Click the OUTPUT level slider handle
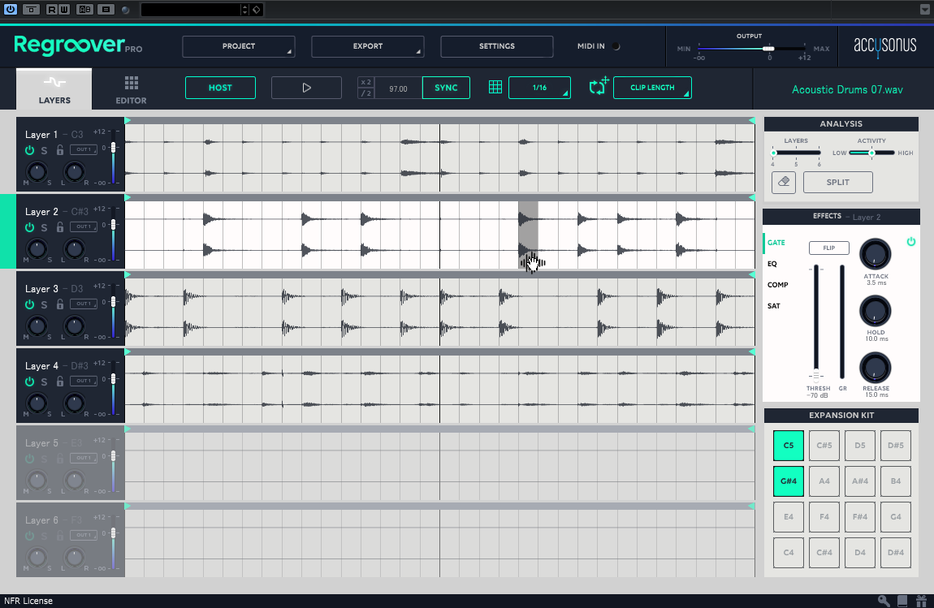 point(768,48)
